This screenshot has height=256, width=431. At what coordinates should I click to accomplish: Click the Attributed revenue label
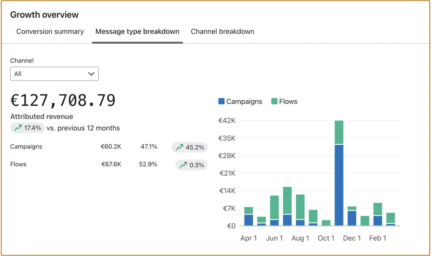(42, 116)
